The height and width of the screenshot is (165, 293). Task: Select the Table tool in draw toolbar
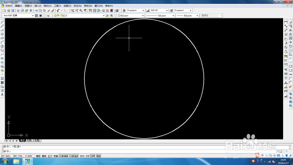coord(2,91)
